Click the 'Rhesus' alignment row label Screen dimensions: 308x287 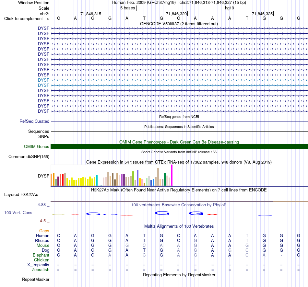coord(42,240)
